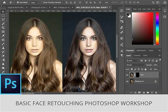The image size is (168, 112).
Task: Hide the Background layer visibility eye
Action: pos(127,81)
